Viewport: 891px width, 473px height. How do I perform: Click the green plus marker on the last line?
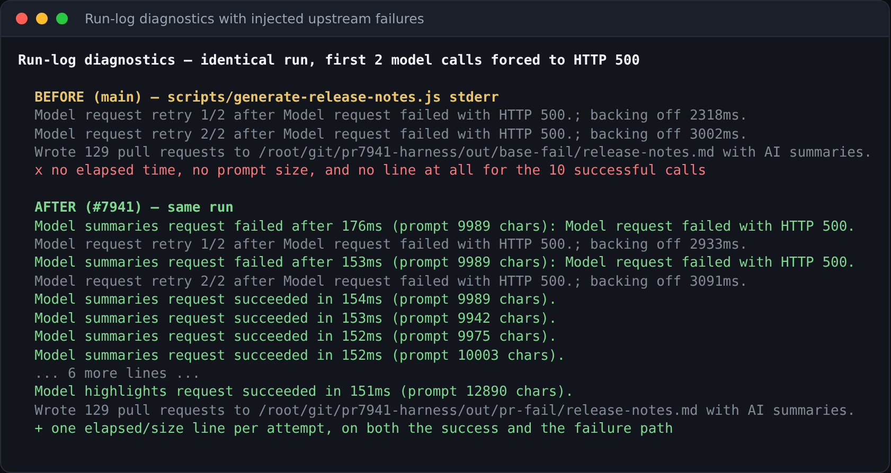click(x=38, y=429)
